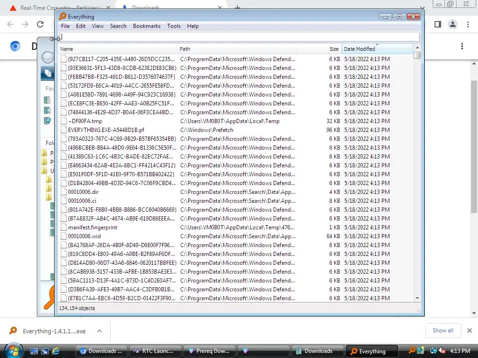Expand options for Everything-1.4.1.1 exe download
The image size is (478, 358).
click(99, 331)
